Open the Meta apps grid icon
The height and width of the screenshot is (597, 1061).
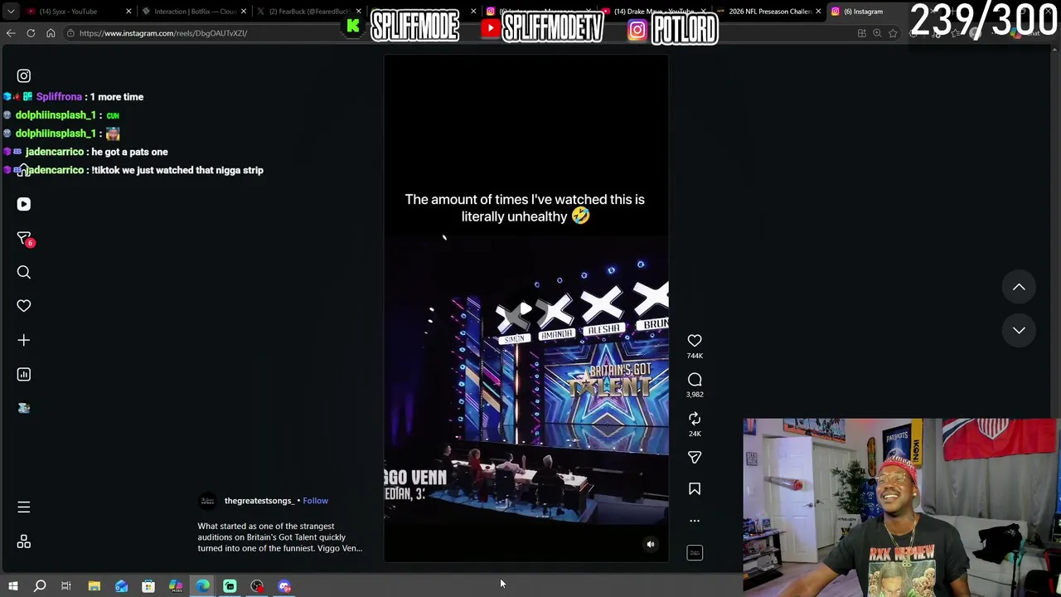pos(23,541)
